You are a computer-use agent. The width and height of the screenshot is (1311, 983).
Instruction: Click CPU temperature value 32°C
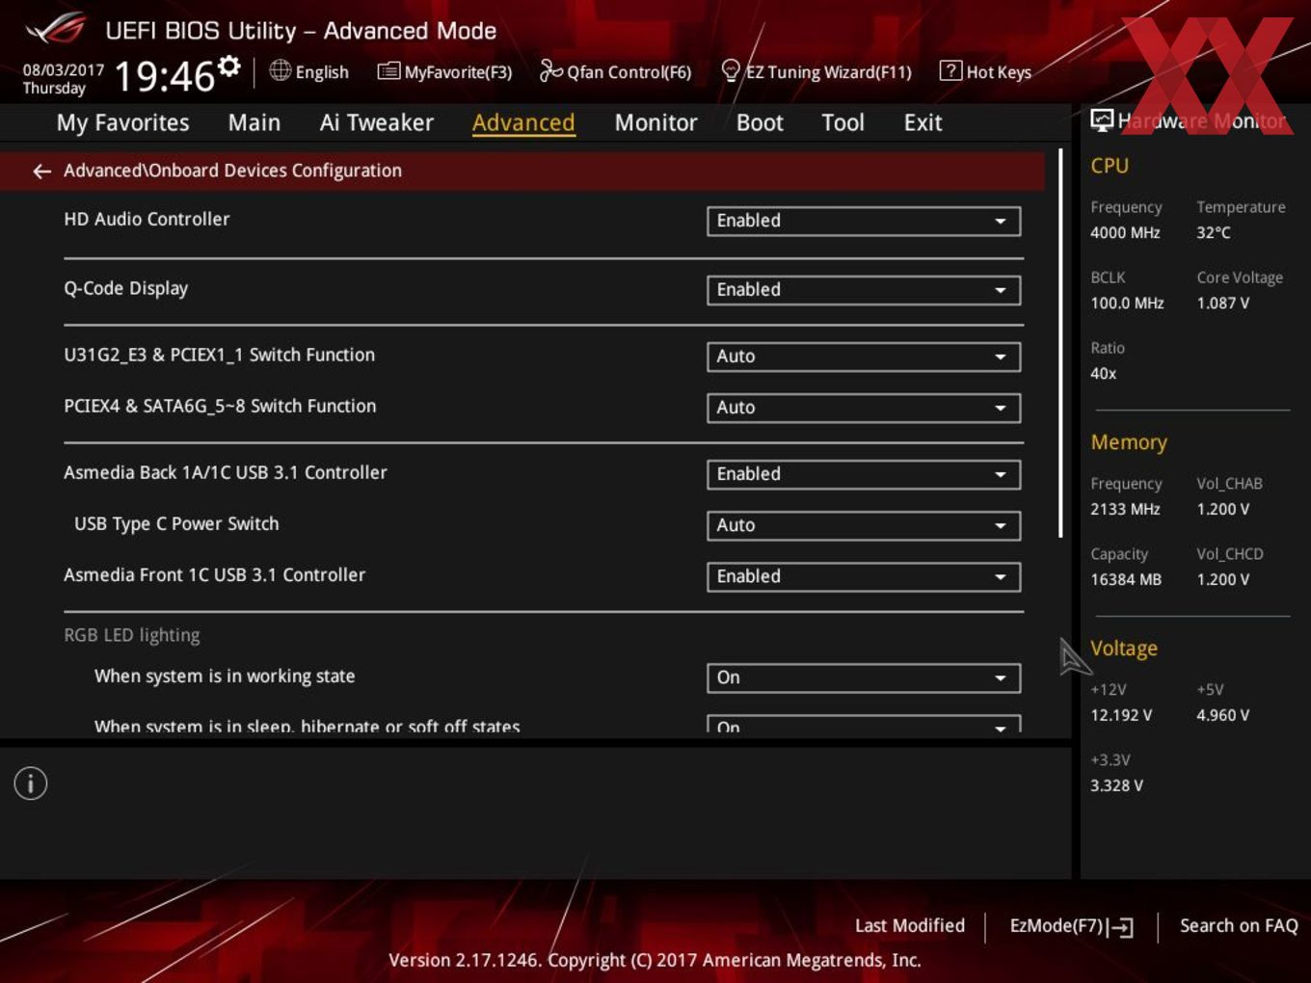[x=1214, y=232]
